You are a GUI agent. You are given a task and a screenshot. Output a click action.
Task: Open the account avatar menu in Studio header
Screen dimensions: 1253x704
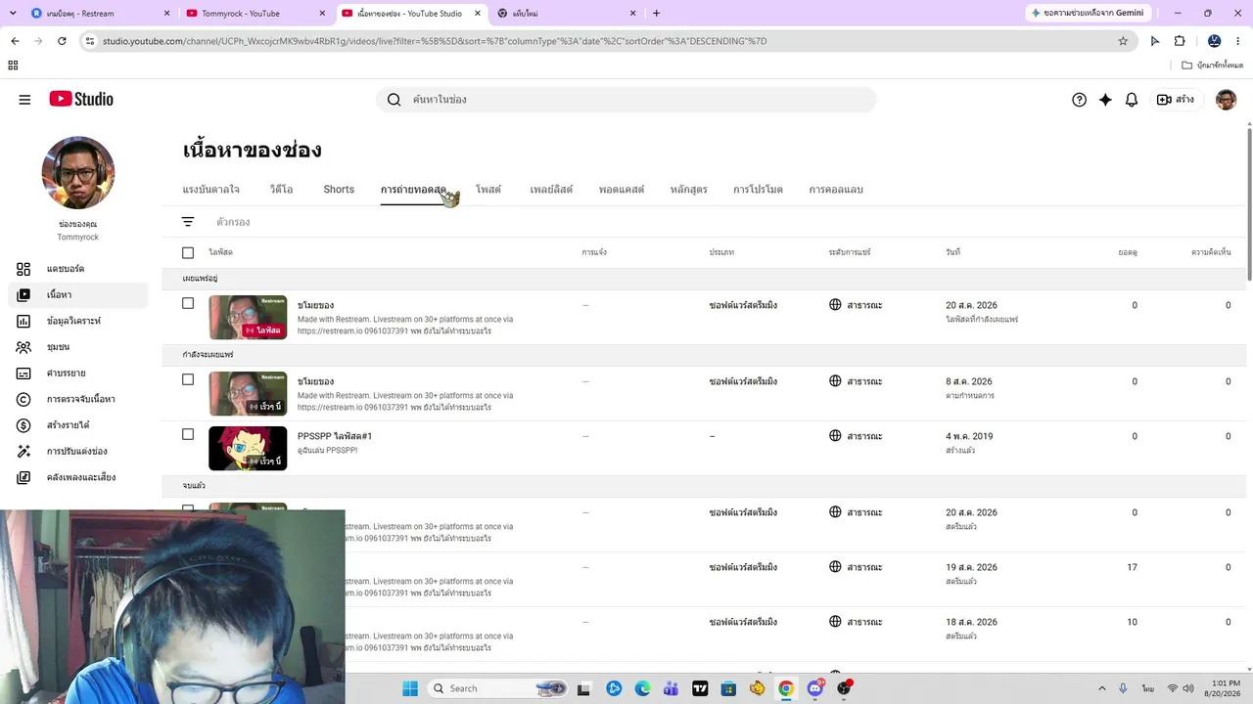pos(1226,100)
